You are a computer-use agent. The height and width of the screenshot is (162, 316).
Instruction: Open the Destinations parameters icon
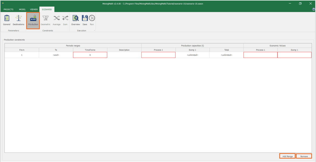[18, 20]
